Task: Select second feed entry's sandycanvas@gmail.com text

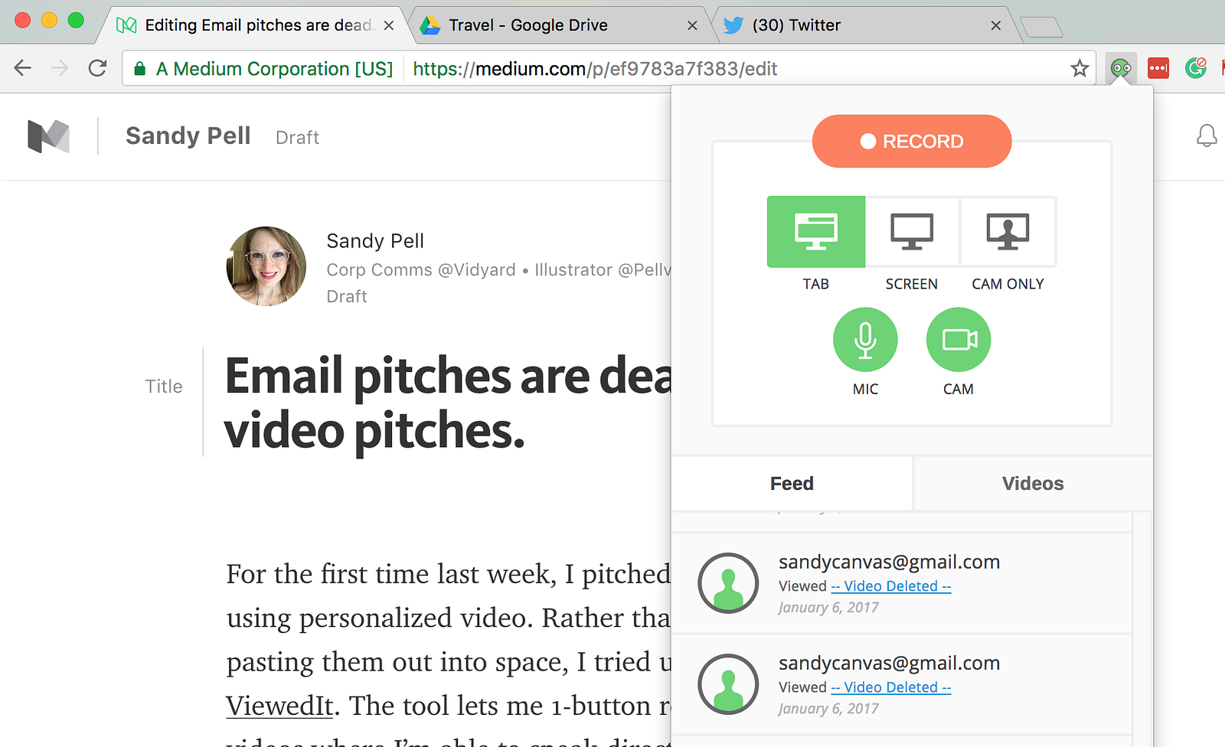Action: [890, 664]
